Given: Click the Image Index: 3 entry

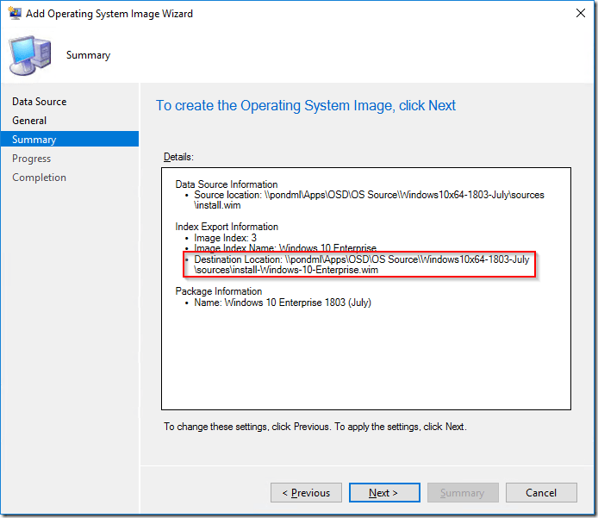Looking at the screenshot, I should 225,238.
